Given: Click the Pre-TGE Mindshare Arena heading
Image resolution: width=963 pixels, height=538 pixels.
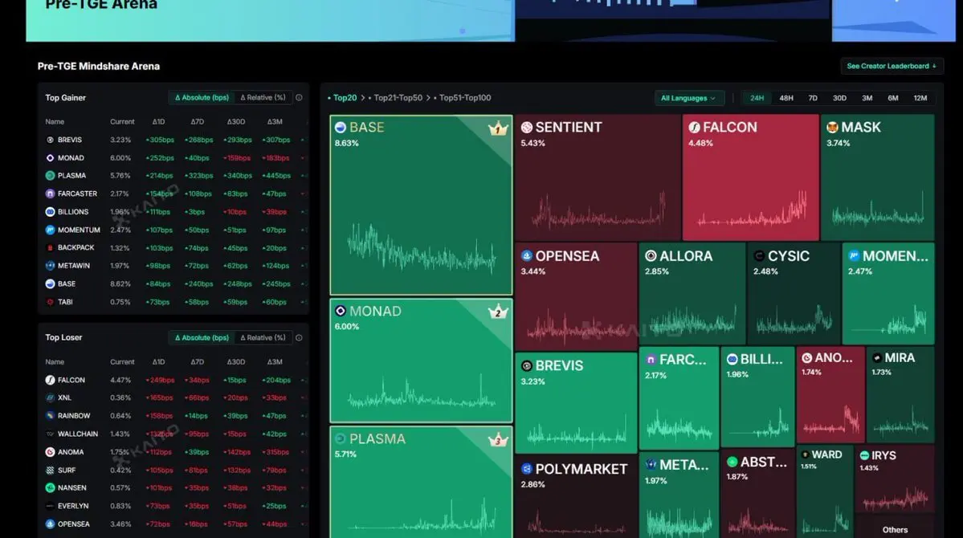Looking at the screenshot, I should (x=99, y=67).
